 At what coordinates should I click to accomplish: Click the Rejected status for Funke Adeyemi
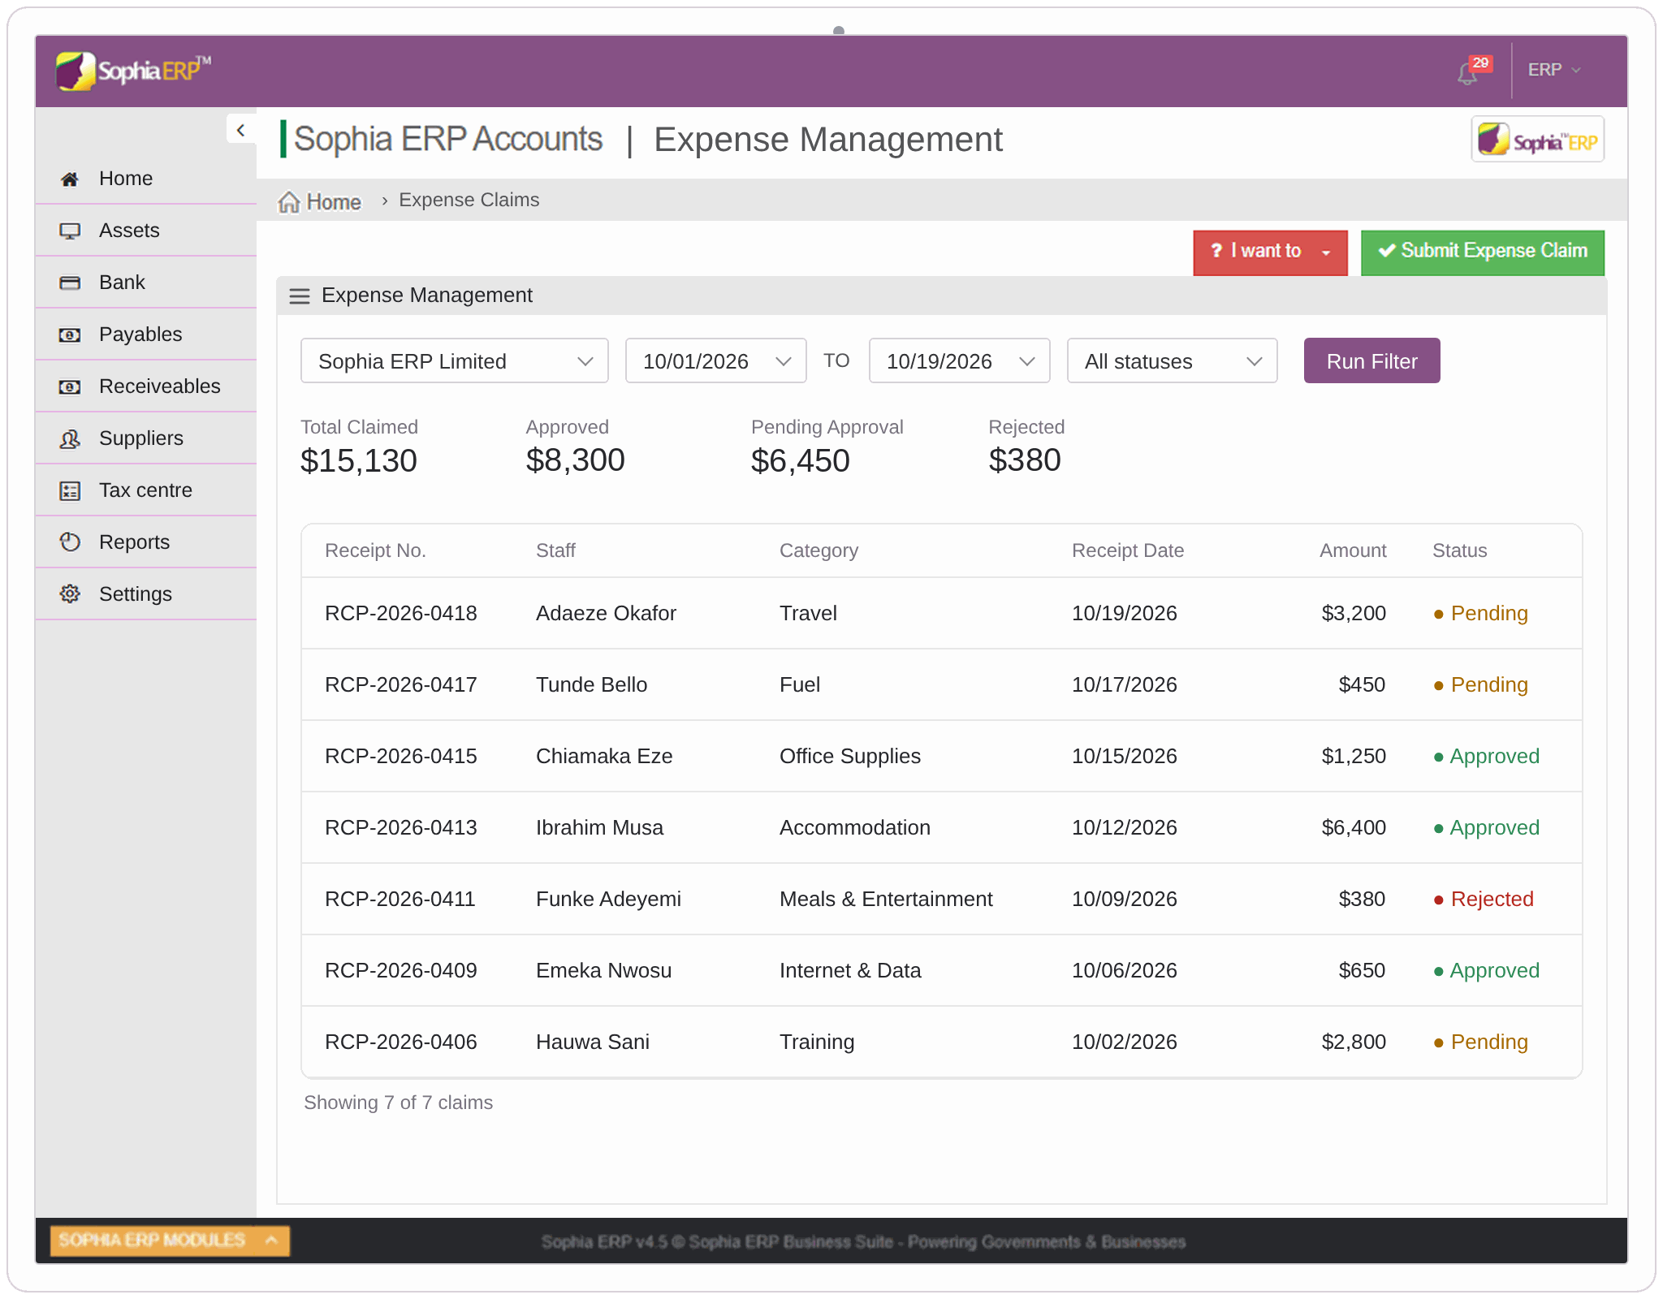(1484, 899)
